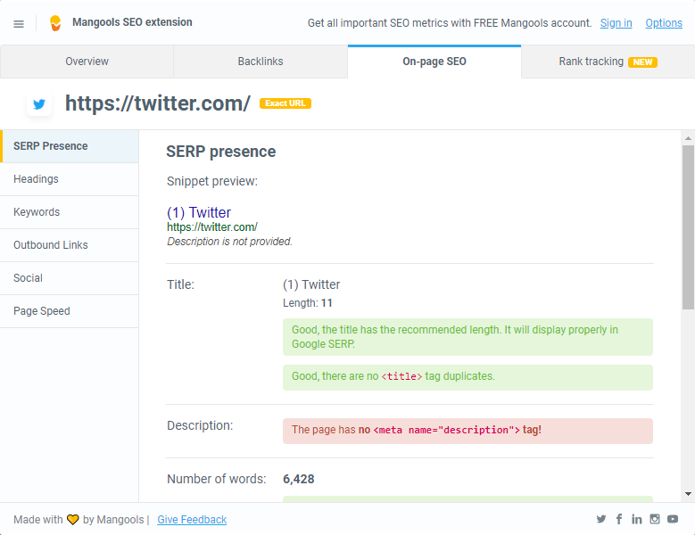
Task: Click the Give Feedback link
Action: pyautogui.click(x=192, y=520)
